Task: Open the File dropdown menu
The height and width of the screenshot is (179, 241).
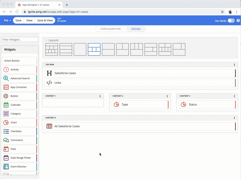Action: [x=7, y=21]
